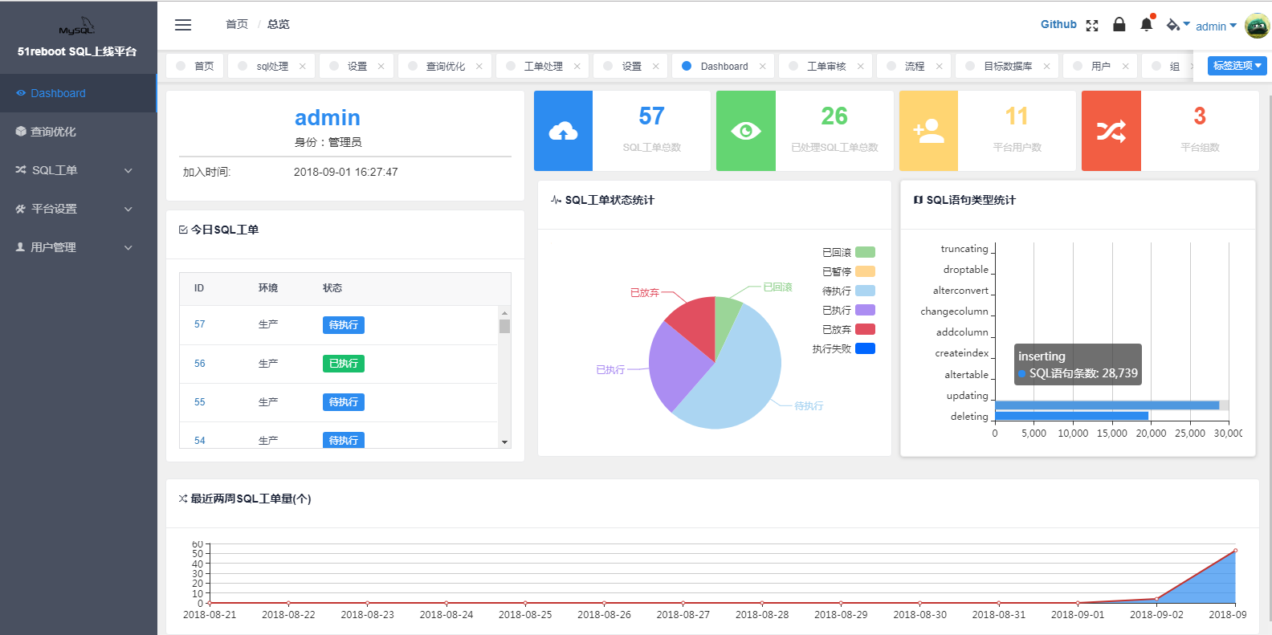Close the Dashboard tab
This screenshot has height=635, width=1272.
pos(763,67)
